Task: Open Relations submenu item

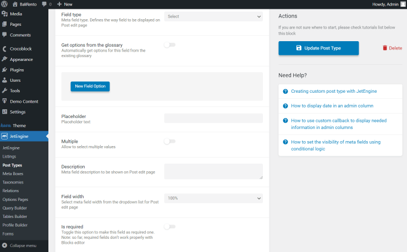Action: click(x=10, y=191)
